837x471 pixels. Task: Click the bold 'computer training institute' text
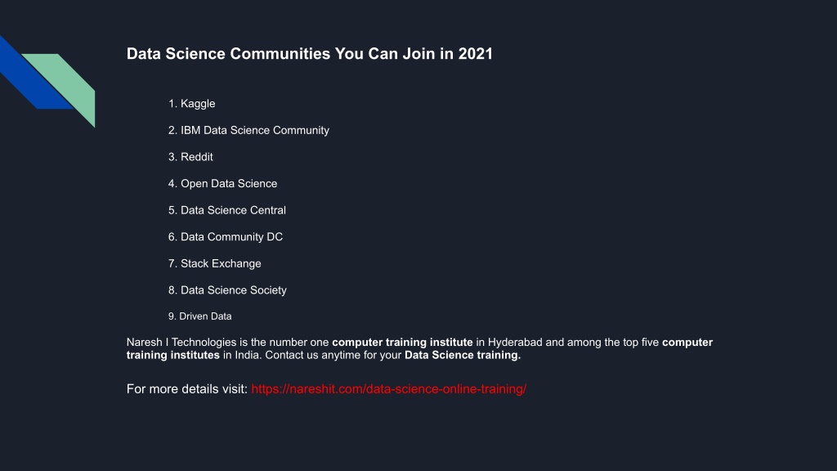click(402, 343)
